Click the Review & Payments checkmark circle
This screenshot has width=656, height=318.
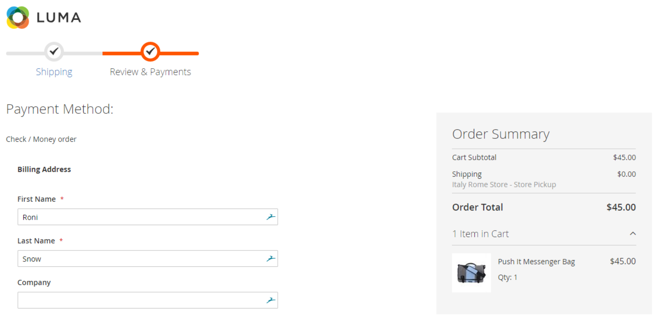pos(150,52)
